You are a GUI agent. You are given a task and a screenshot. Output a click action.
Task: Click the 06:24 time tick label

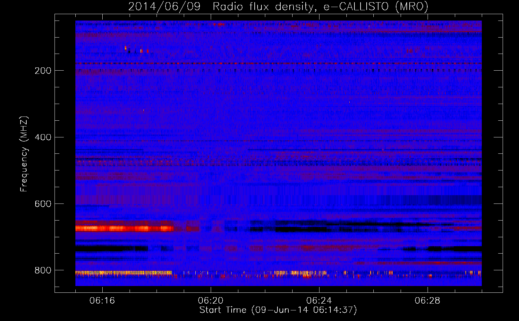tap(319, 301)
